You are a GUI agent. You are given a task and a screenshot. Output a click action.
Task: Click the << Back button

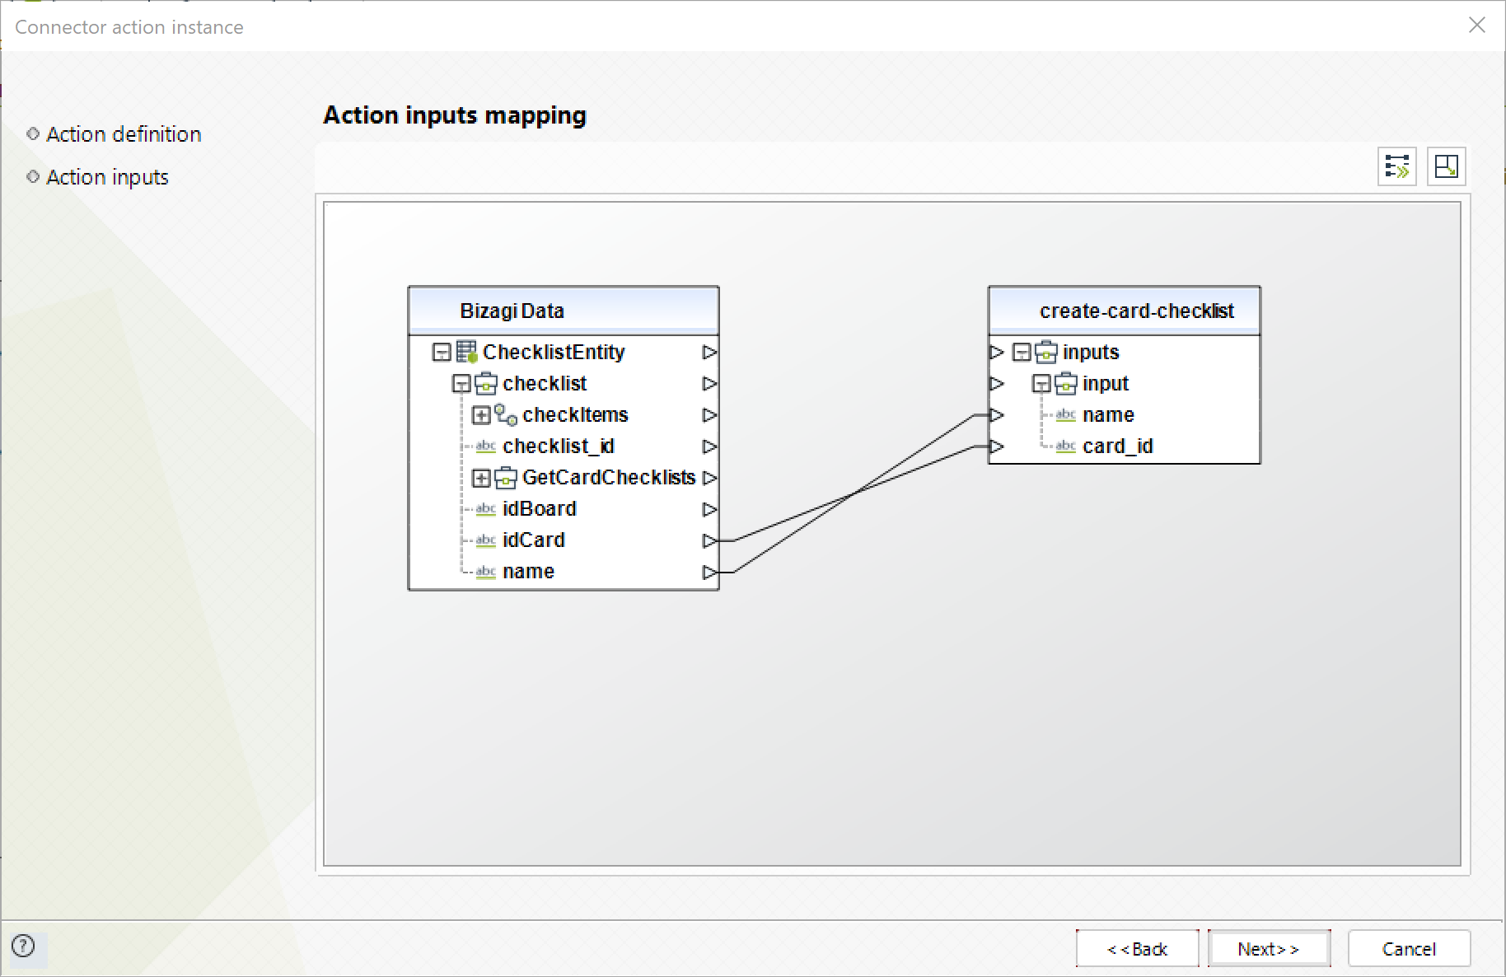(1138, 949)
